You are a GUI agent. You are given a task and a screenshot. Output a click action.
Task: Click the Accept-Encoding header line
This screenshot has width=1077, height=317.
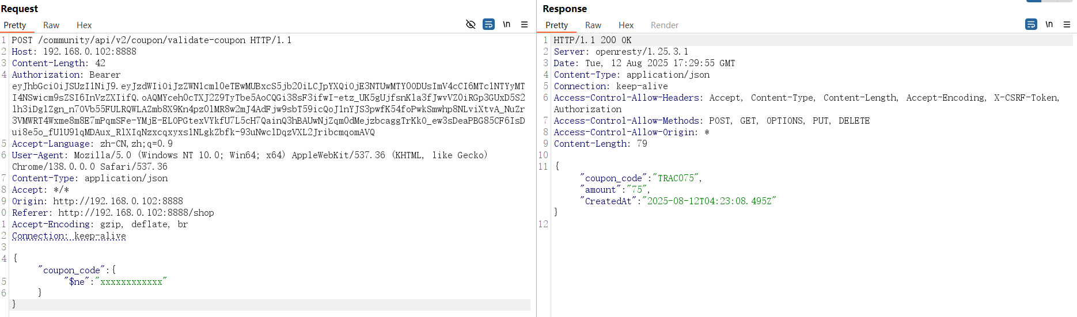(100, 224)
